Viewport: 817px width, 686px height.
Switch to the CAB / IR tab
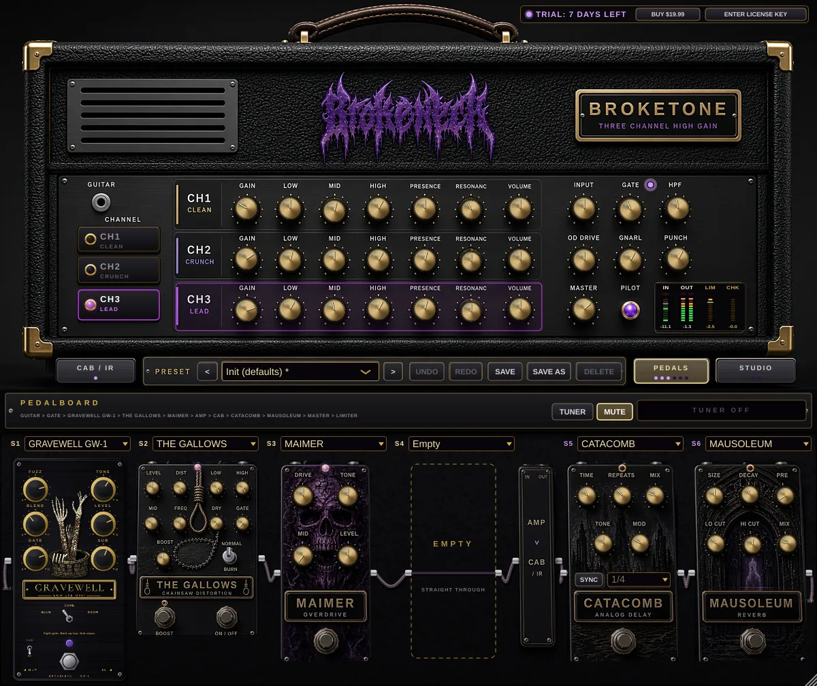[95, 371]
